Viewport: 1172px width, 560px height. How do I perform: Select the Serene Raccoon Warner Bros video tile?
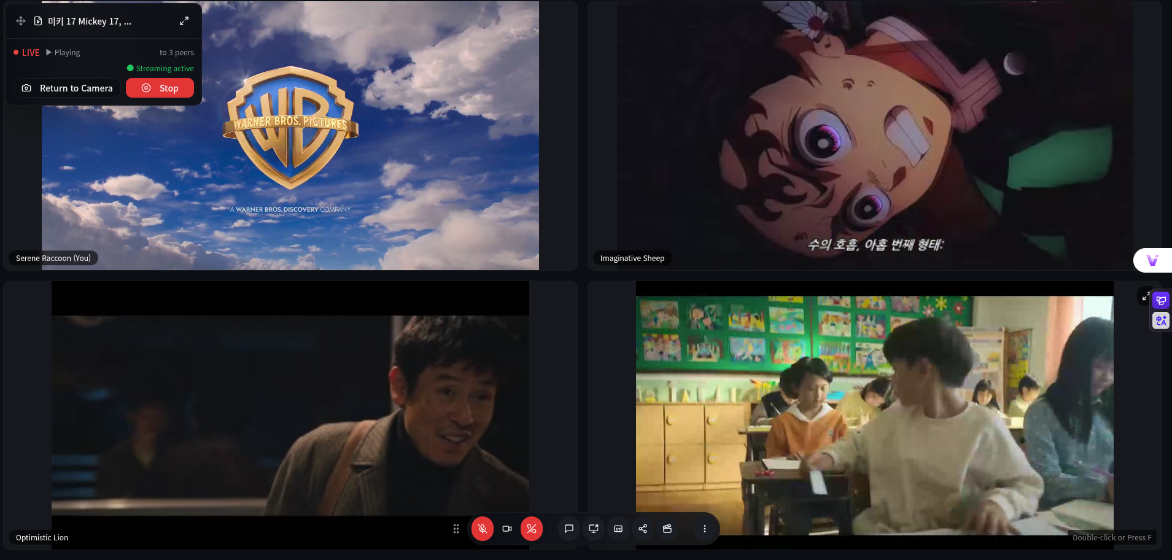pos(290,135)
